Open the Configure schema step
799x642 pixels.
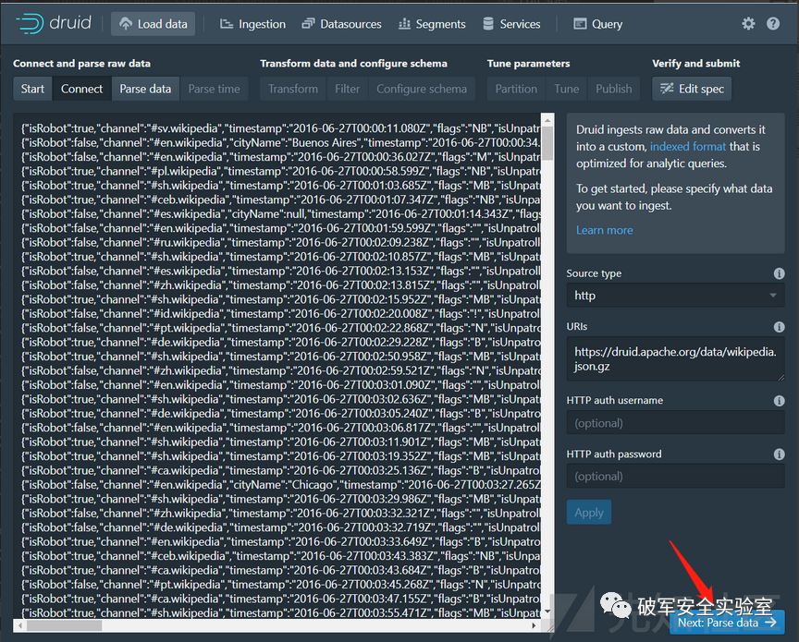422,89
